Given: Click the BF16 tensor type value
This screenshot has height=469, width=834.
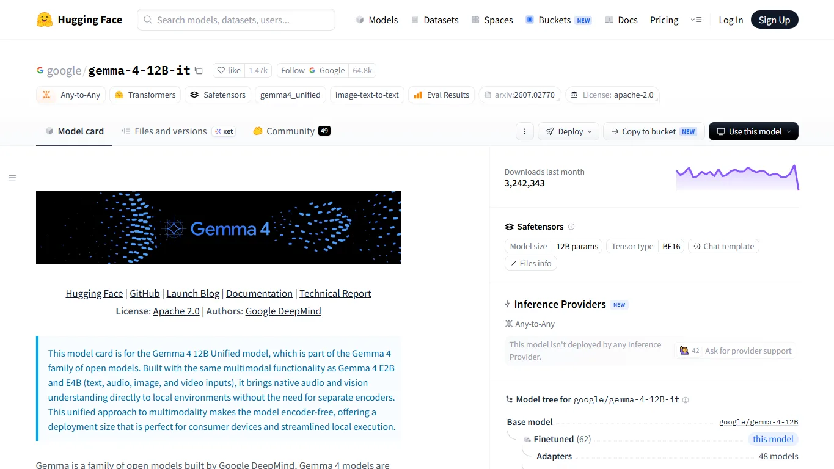Looking at the screenshot, I should (671, 246).
